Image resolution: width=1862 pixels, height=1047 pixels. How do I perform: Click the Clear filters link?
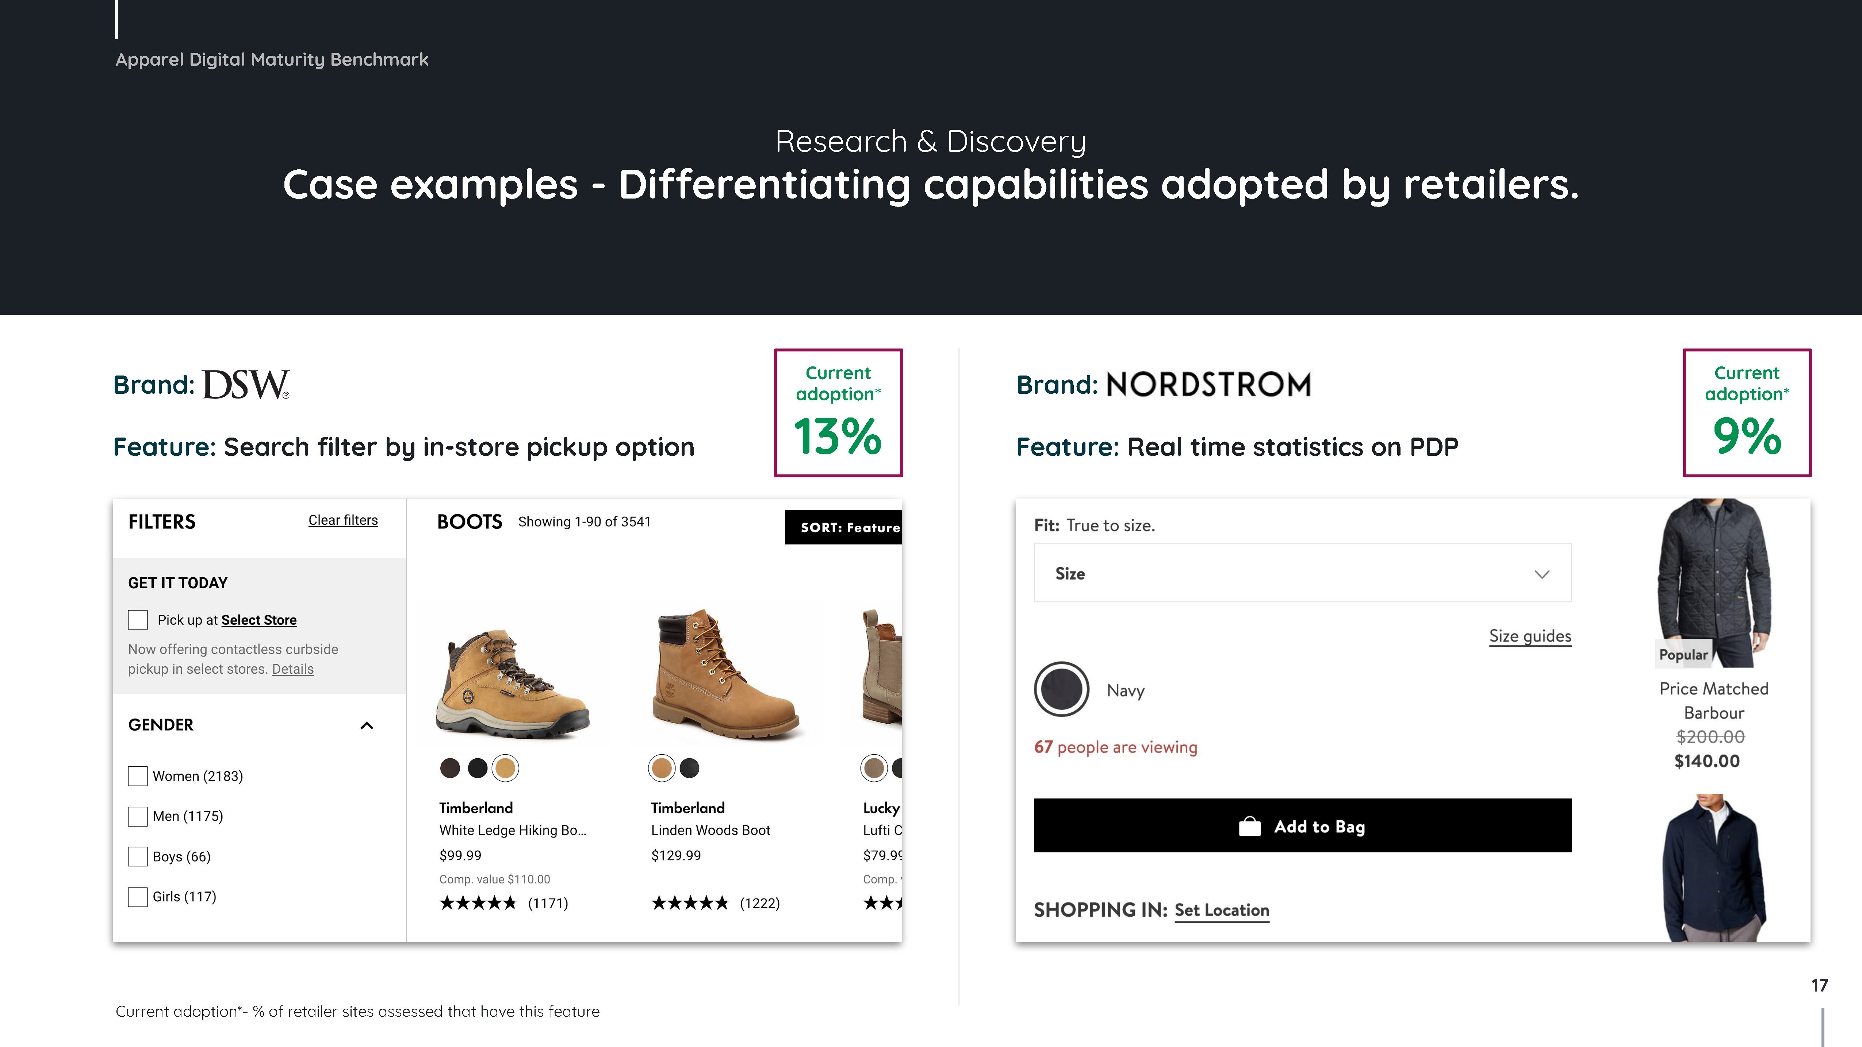(x=342, y=520)
